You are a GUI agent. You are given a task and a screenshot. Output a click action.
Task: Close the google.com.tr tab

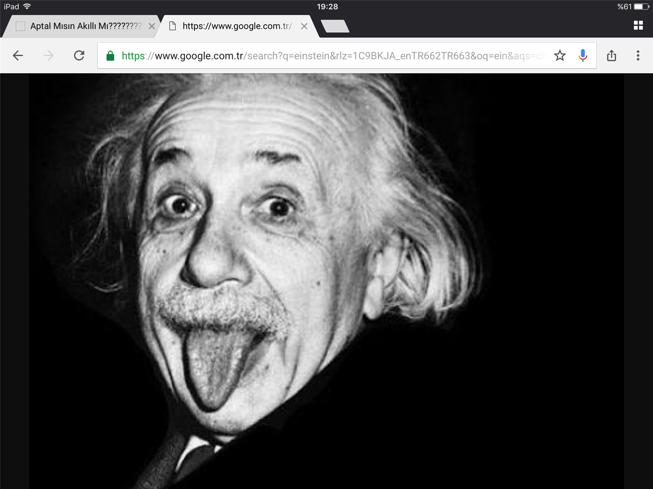click(x=304, y=26)
